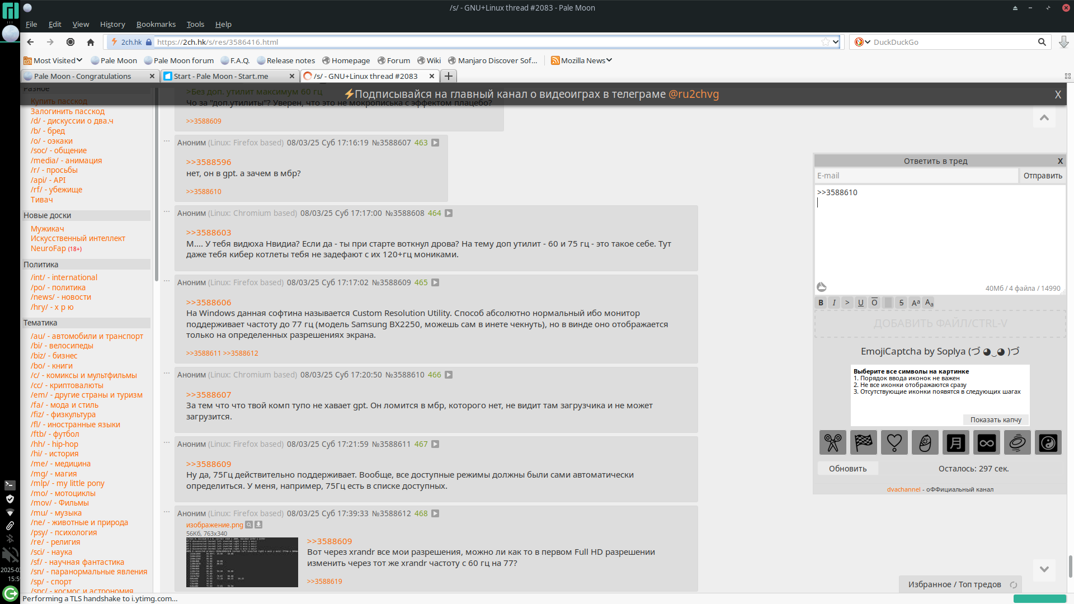Click the muted volume icon in panel
Image resolution: width=1074 pixels, height=604 pixels.
coord(10,554)
